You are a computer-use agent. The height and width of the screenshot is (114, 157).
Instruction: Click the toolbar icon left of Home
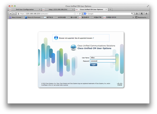pos(142,13)
